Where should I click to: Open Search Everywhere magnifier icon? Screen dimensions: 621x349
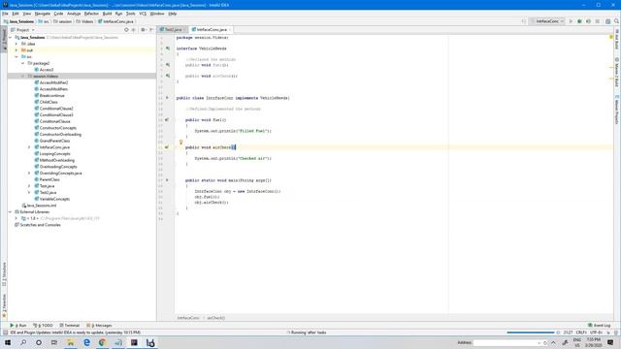tap(617, 21)
